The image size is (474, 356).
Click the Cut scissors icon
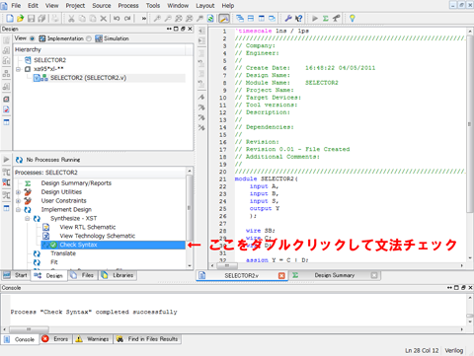pos(71,19)
